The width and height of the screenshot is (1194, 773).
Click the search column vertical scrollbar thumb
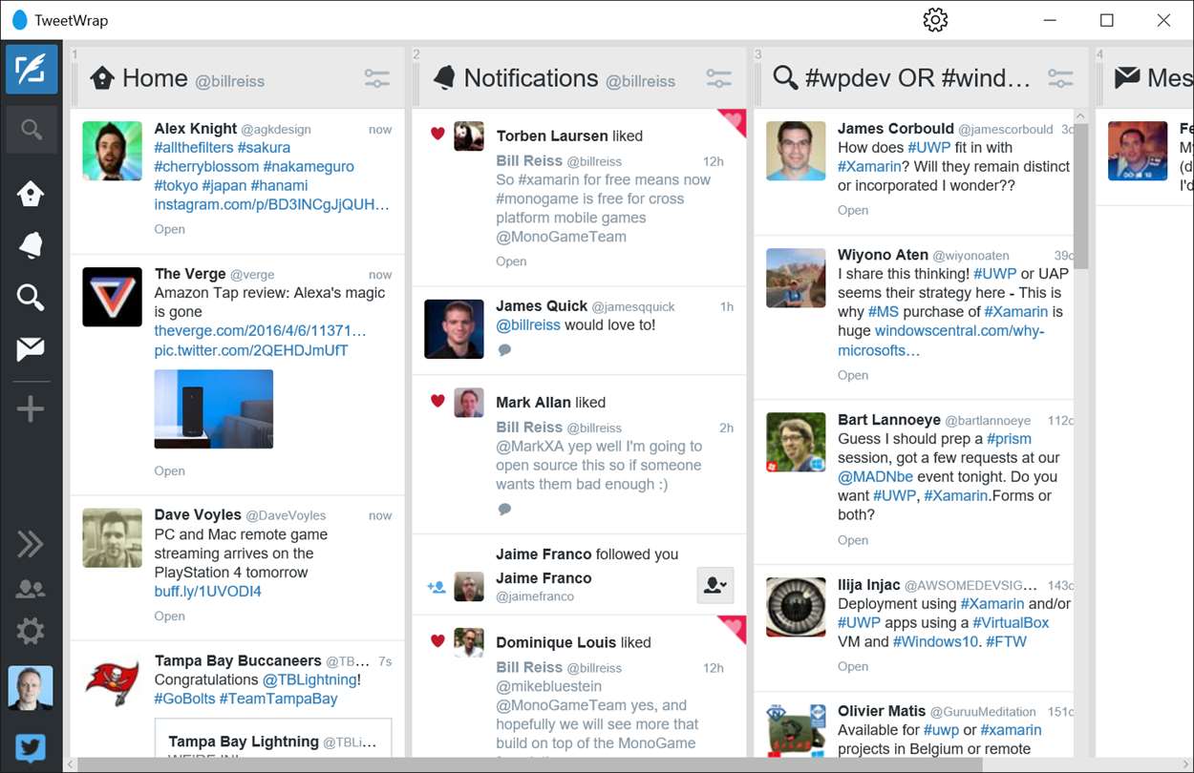(1081, 197)
